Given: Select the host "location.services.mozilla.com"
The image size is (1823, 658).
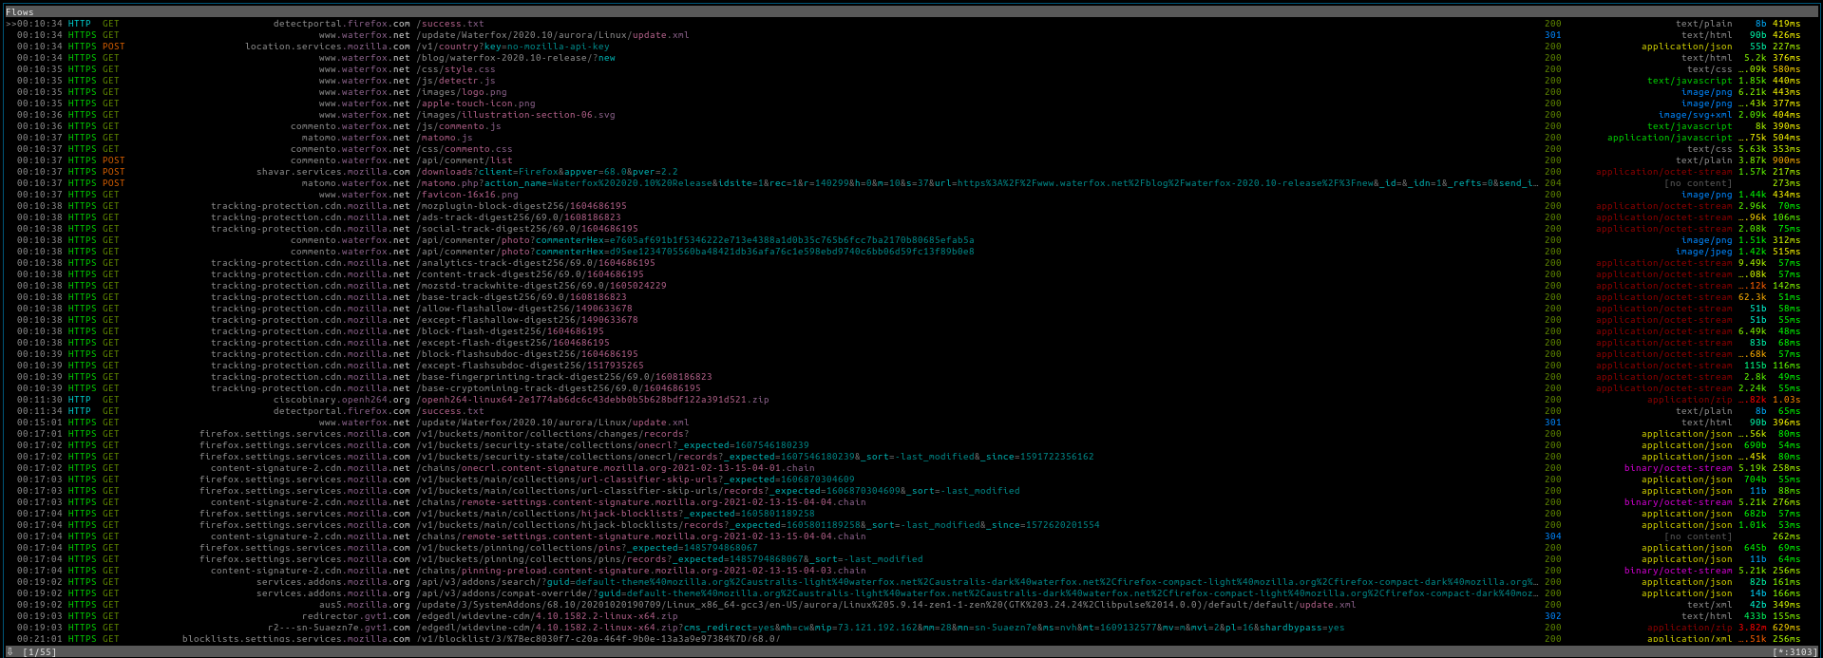Looking at the screenshot, I should [x=328, y=47].
